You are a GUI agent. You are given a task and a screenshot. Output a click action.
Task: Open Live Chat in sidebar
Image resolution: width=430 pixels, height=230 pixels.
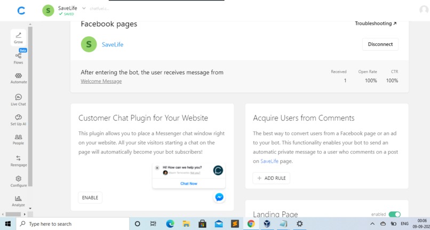18,100
